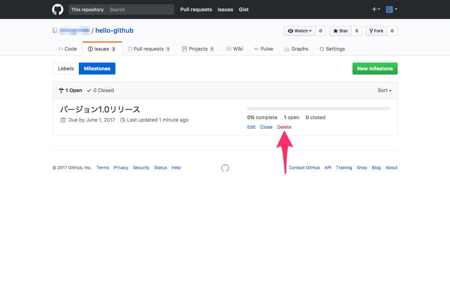The image size is (450, 303).
Task: Expand the Watch options dropdown
Action: click(300, 31)
